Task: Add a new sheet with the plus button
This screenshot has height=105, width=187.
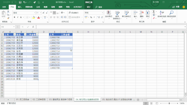Action: (x=138, y=100)
